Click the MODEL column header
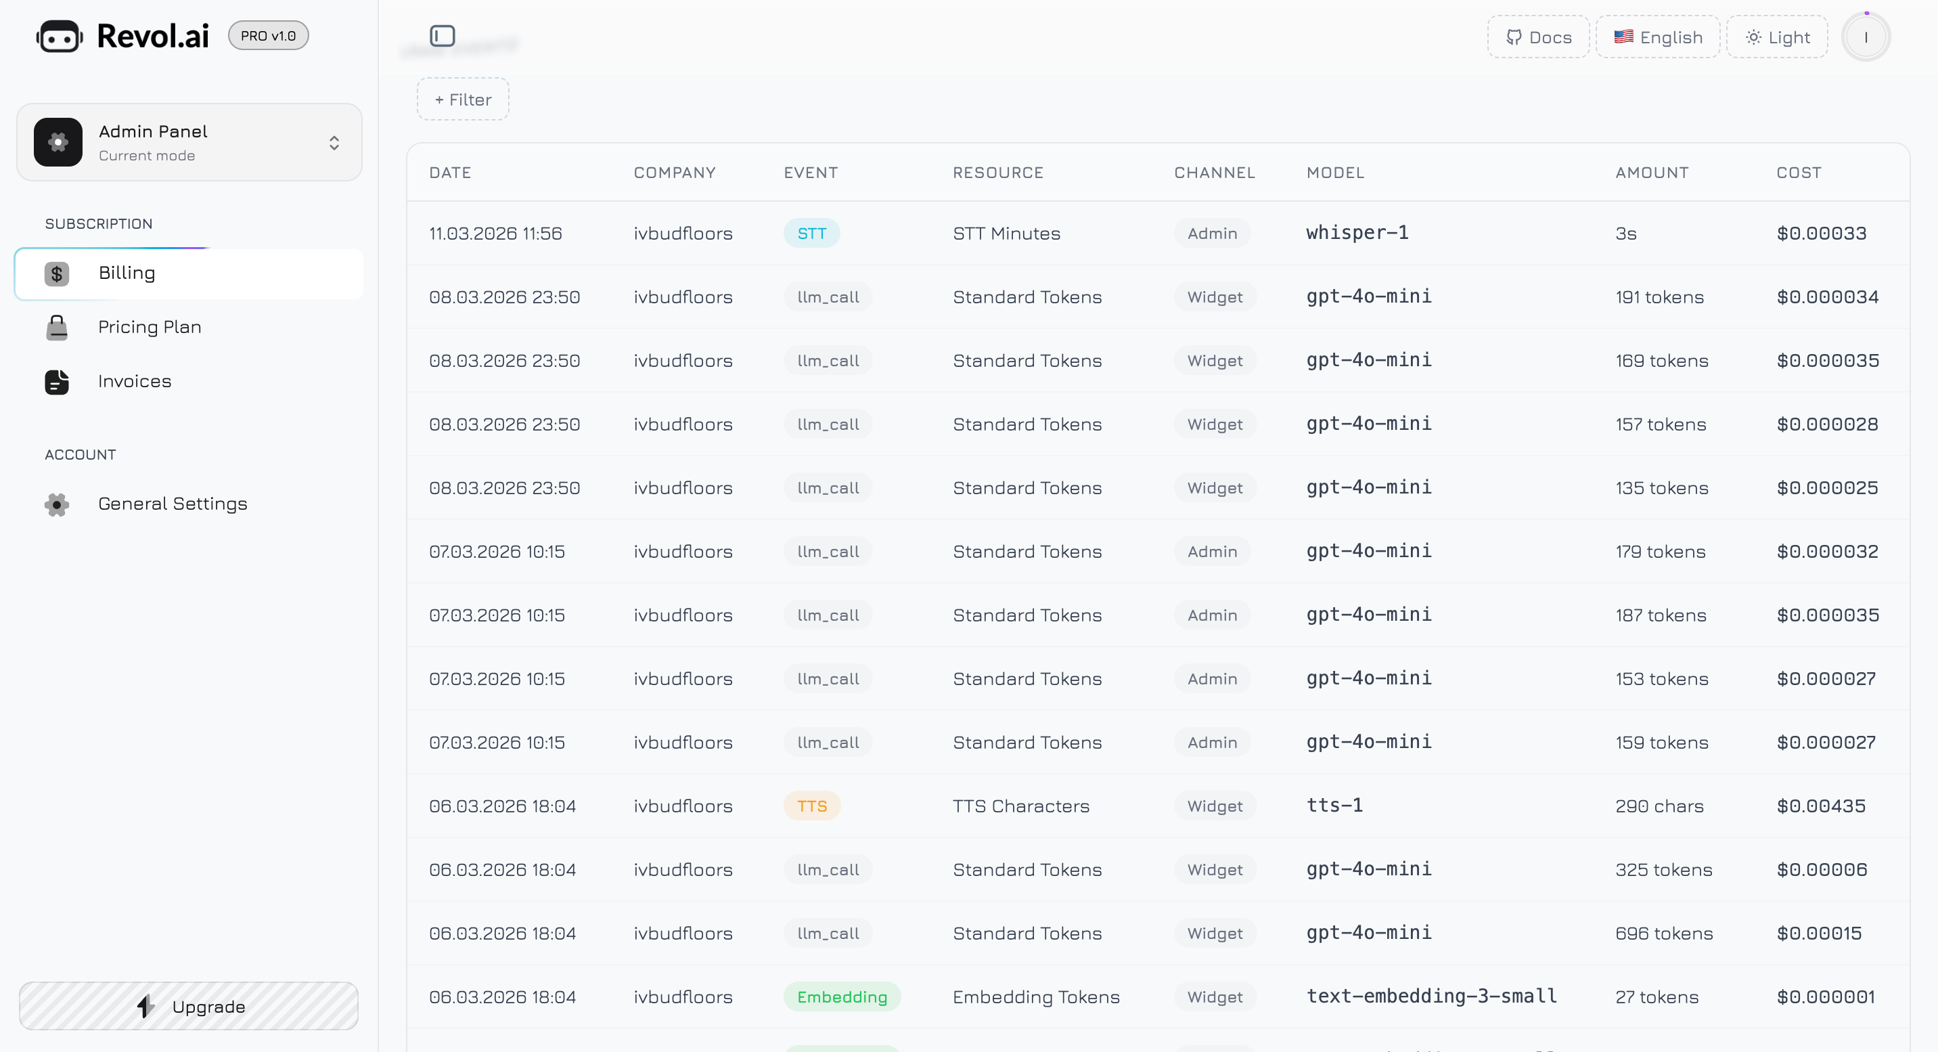The height and width of the screenshot is (1052, 1938). 1334,173
